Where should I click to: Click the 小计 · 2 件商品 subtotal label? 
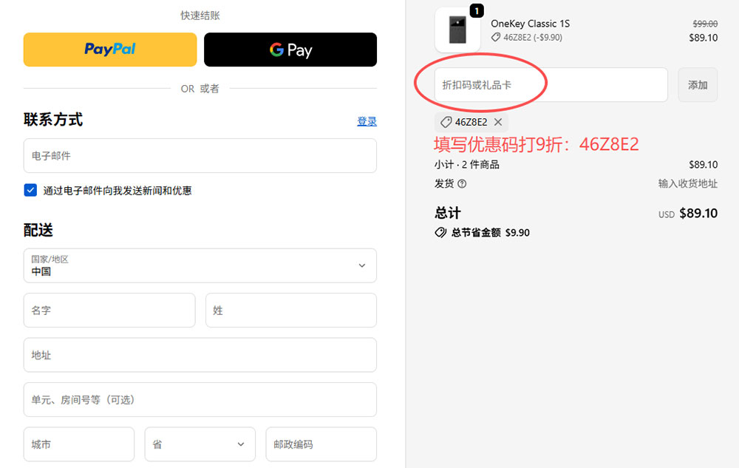(466, 164)
